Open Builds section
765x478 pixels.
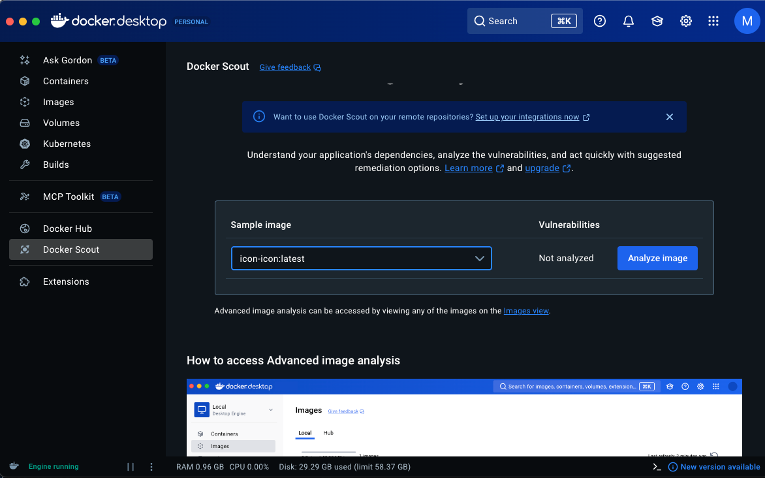[81, 165]
